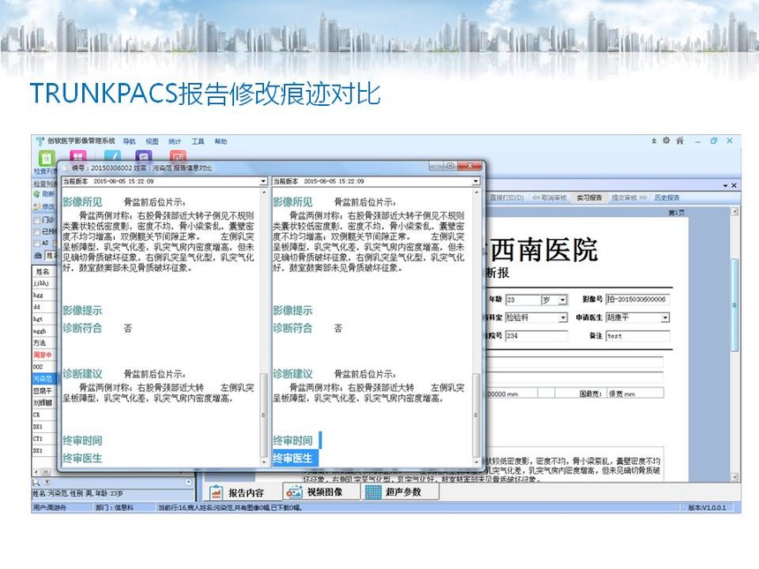Click the 备注 field containing test
Image resolution: width=759 pixels, height=569 pixels.
[637, 336]
